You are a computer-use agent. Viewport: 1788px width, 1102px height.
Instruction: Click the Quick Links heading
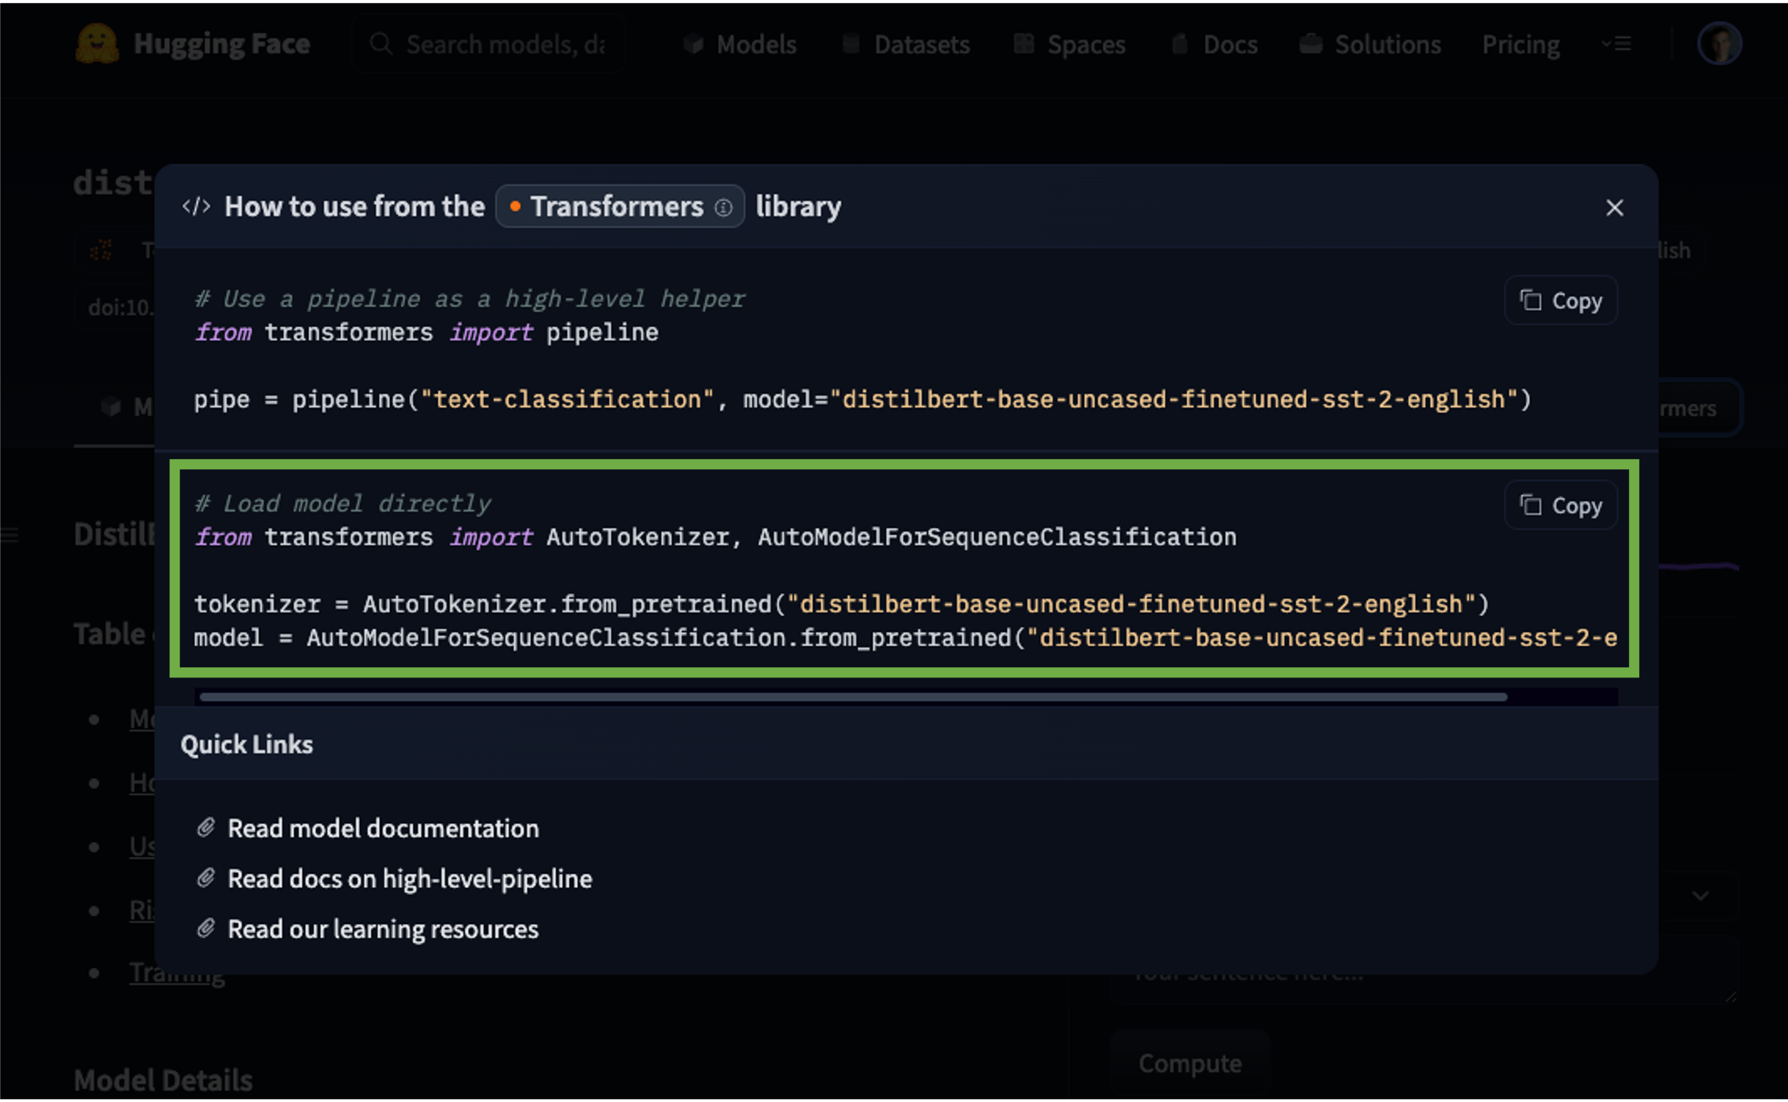(x=246, y=744)
